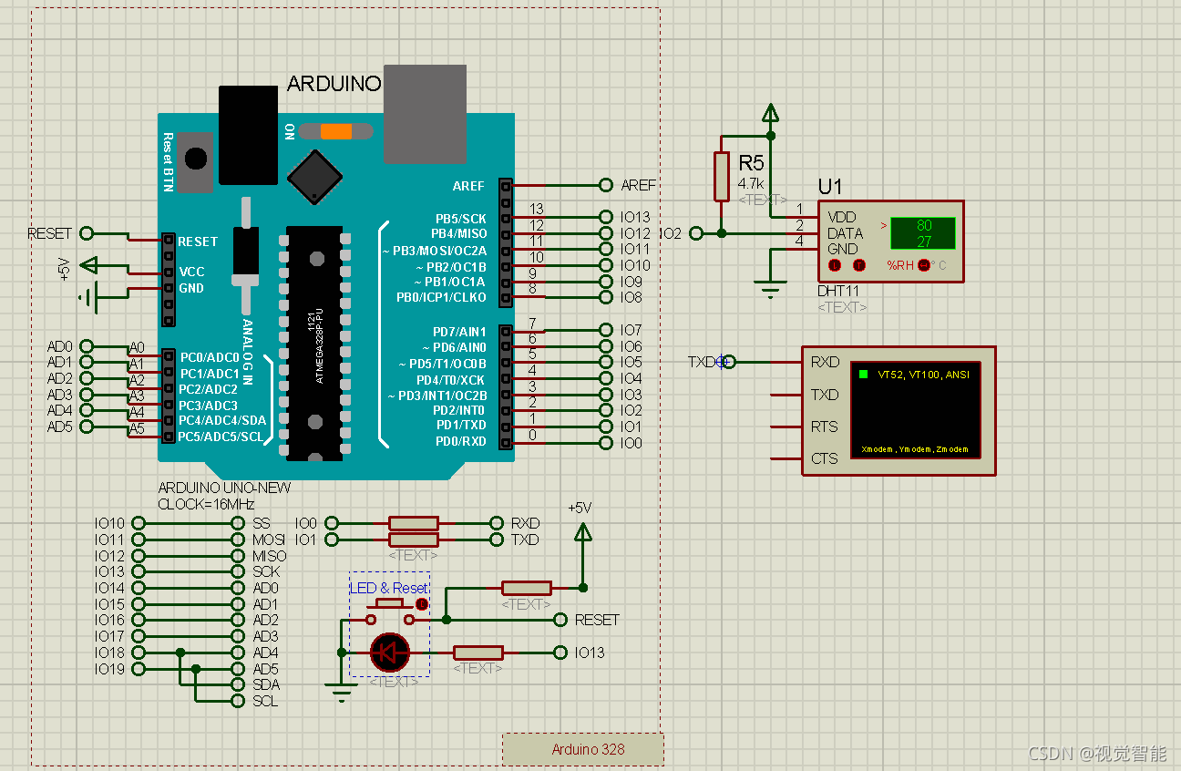Click the RESET terminal left of Arduino
Image resolution: width=1181 pixels, height=771 pixels.
pos(87,233)
